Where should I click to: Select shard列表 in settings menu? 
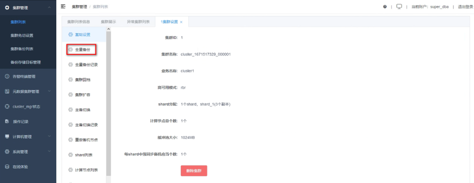click(84, 155)
